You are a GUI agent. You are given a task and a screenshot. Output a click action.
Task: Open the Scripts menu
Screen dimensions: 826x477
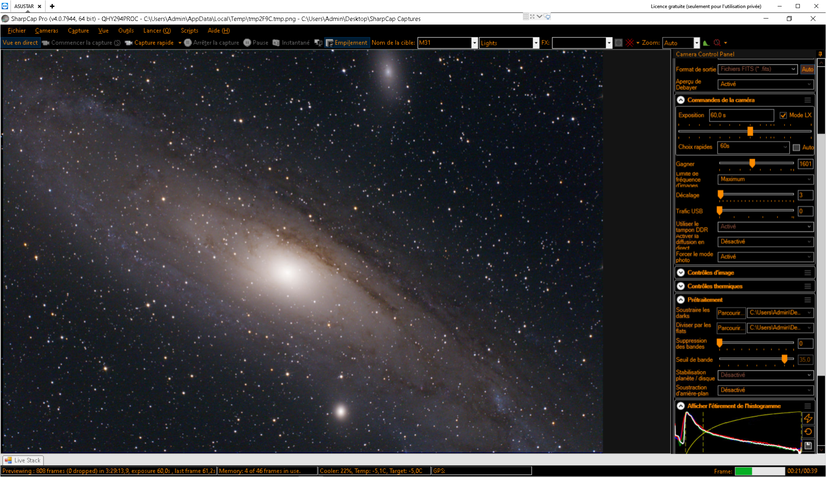pyautogui.click(x=190, y=31)
